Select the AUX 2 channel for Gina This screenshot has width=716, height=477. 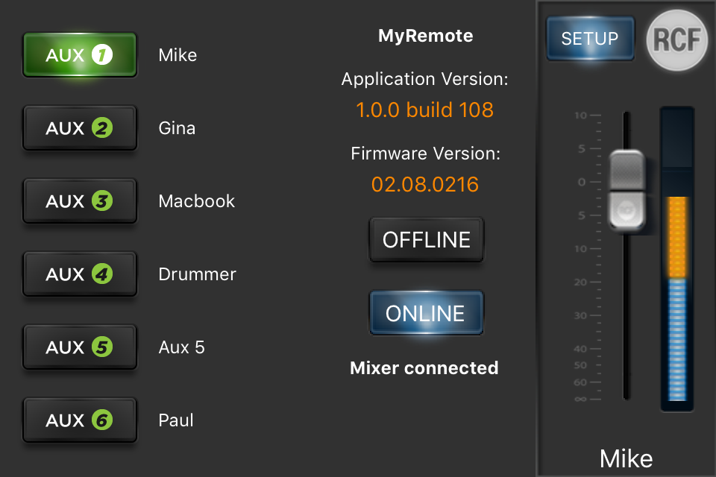click(79, 127)
